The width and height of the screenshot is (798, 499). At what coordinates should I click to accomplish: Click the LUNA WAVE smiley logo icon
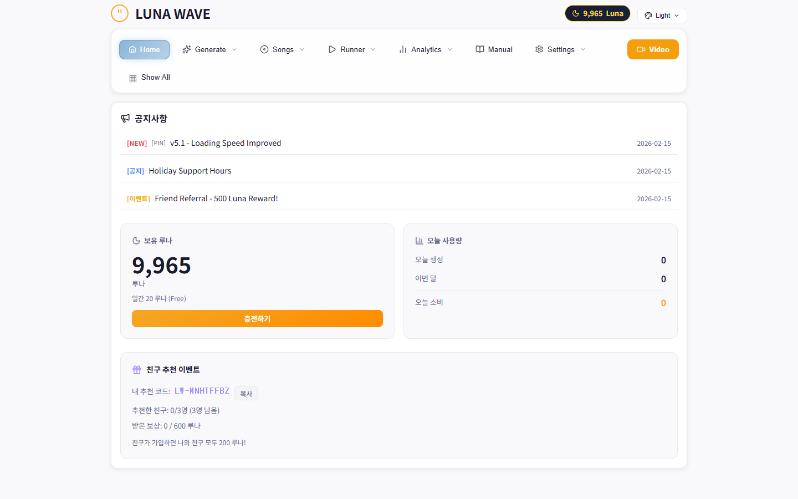tap(120, 13)
